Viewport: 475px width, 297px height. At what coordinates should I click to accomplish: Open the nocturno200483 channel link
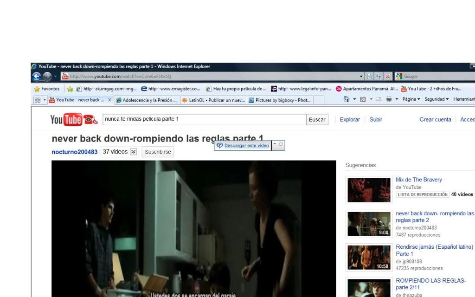click(x=75, y=152)
